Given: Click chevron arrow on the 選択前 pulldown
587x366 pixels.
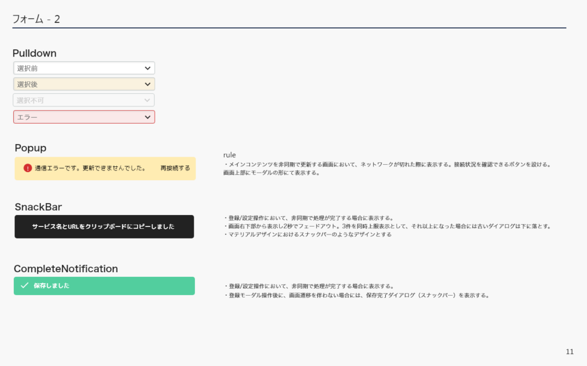Looking at the screenshot, I should (147, 68).
